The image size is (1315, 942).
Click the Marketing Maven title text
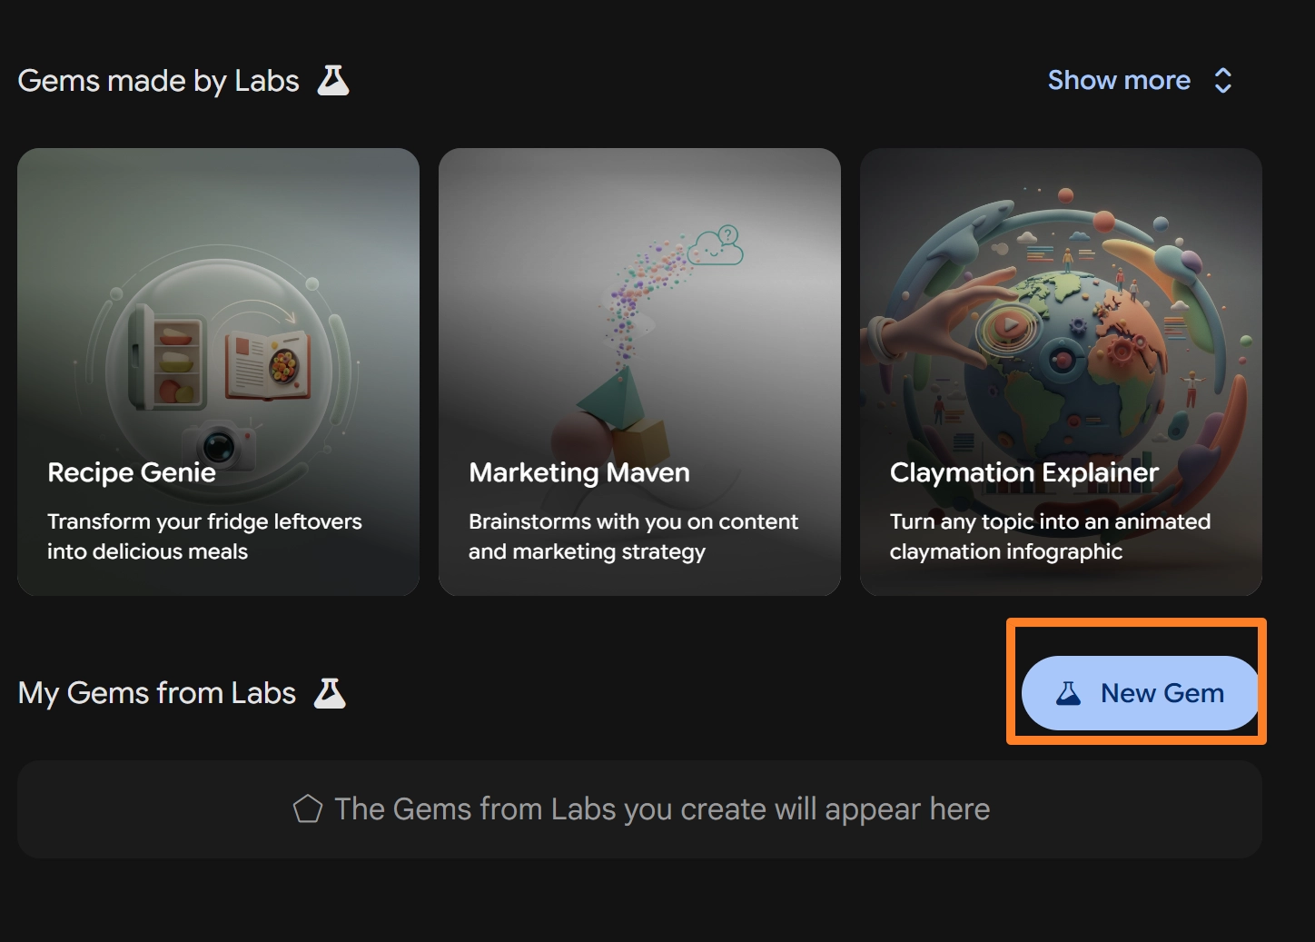point(579,472)
